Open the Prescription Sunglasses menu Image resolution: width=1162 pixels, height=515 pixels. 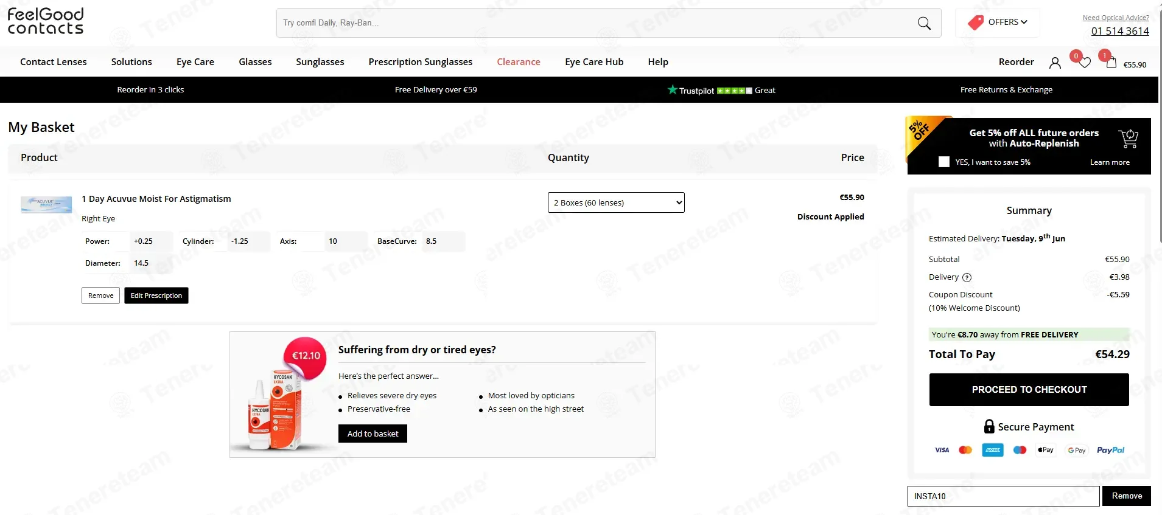click(421, 61)
